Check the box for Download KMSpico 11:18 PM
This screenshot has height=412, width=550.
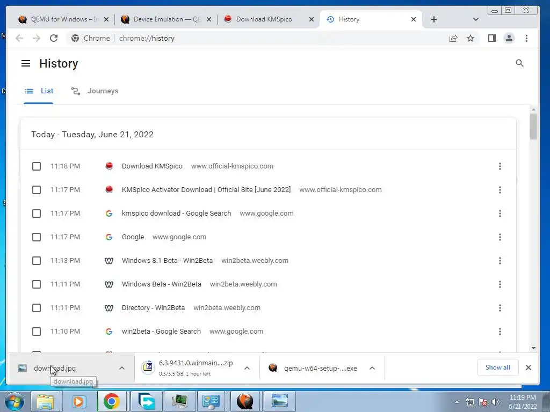(x=37, y=166)
